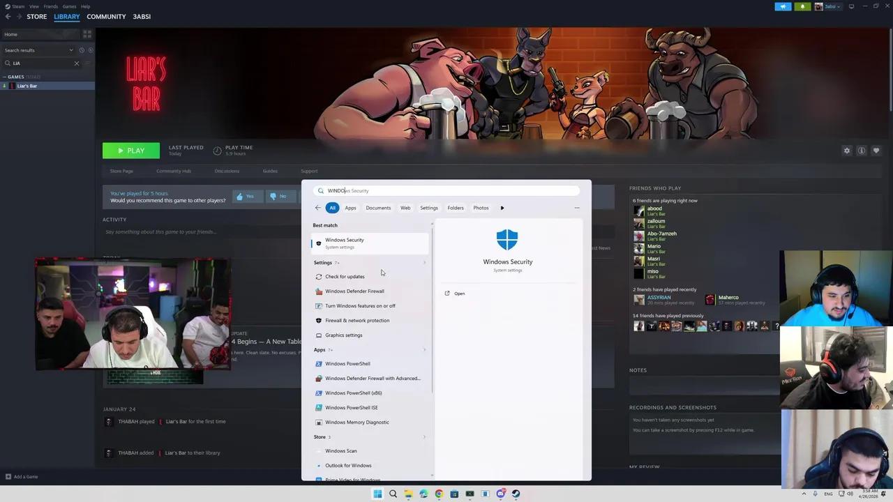
Task: Select the Web search filter
Action: click(405, 208)
